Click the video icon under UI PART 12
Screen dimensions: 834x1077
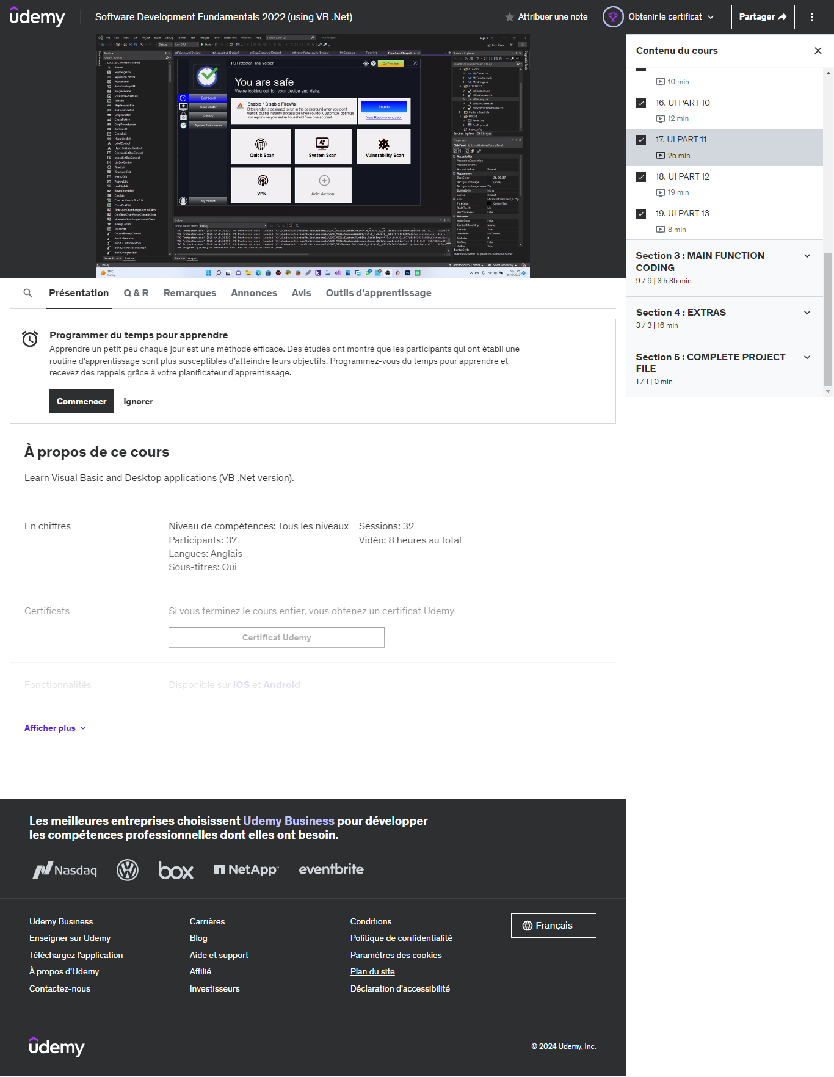click(x=660, y=192)
